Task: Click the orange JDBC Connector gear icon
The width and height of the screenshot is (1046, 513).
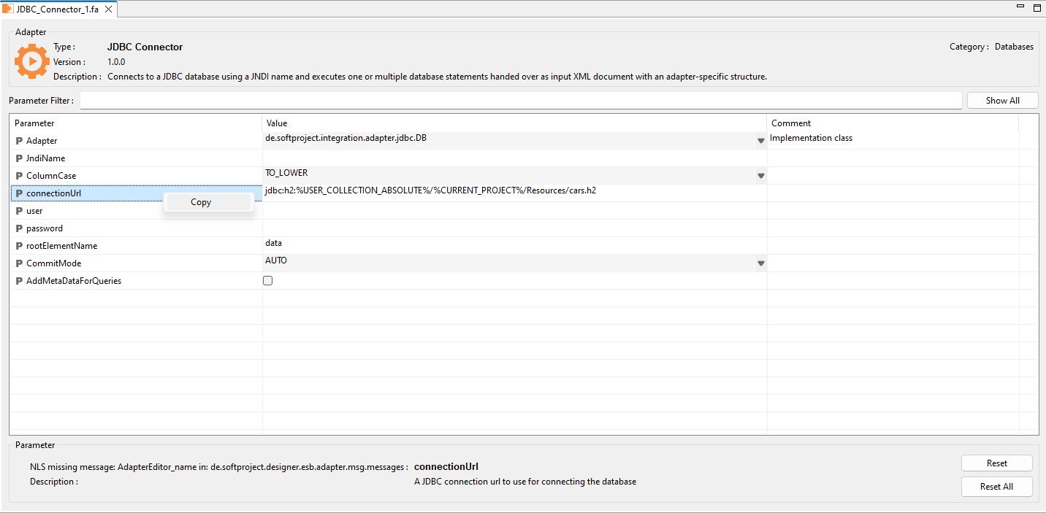Action: pos(32,61)
